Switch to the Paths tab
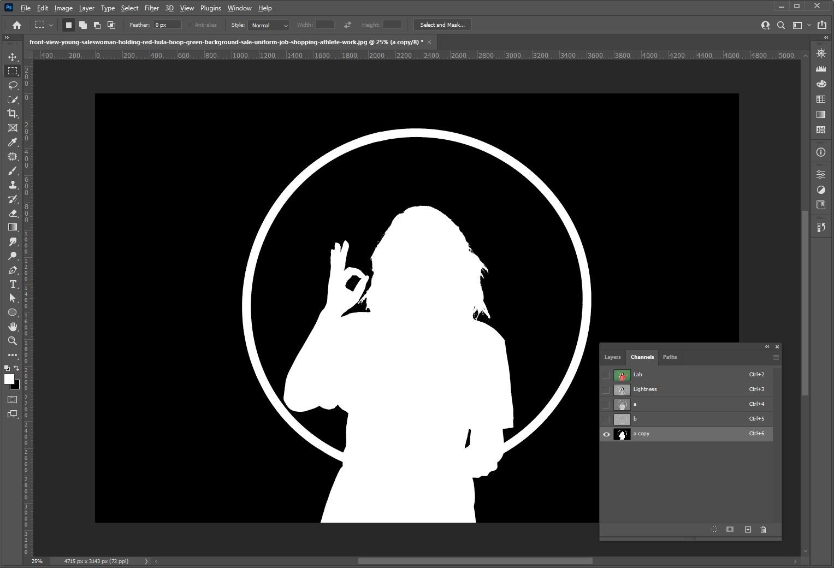The width and height of the screenshot is (834, 568). coord(670,357)
